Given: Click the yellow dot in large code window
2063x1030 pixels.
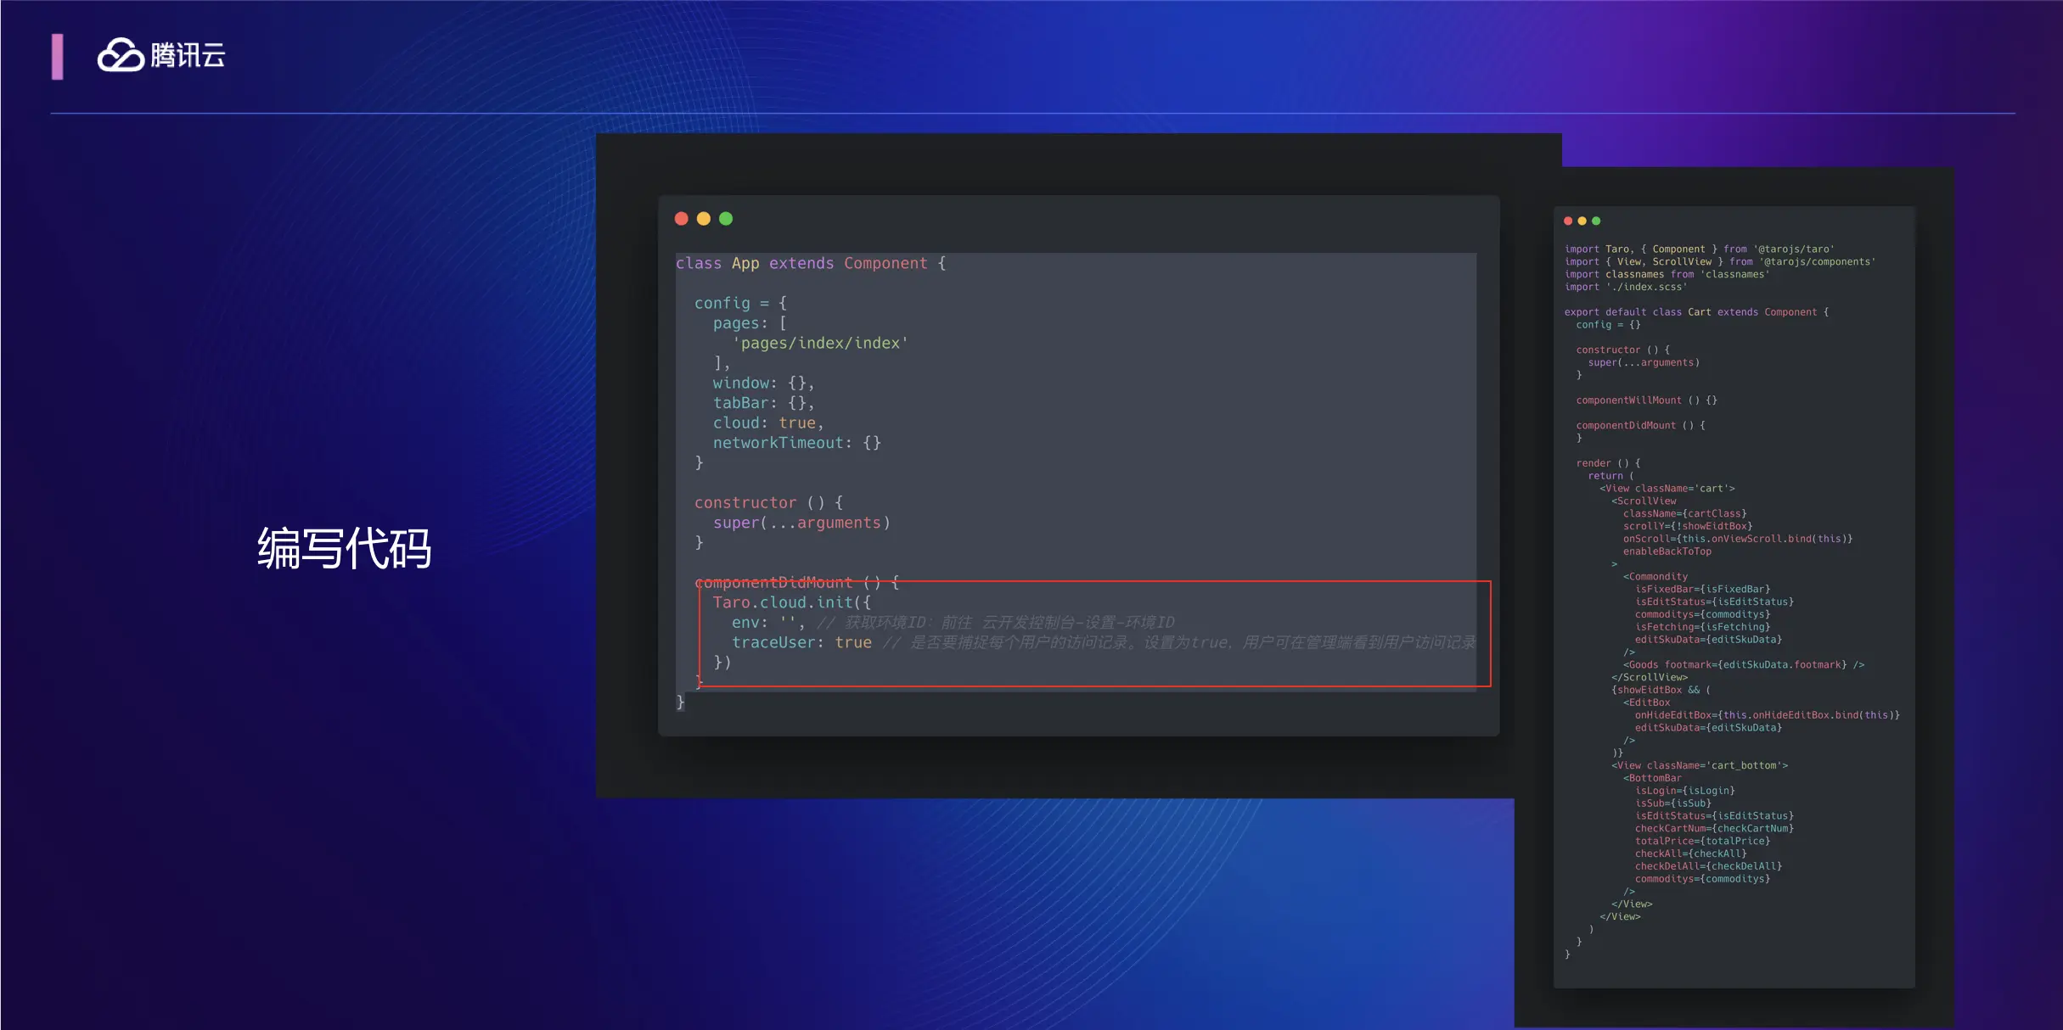Looking at the screenshot, I should point(703,219).
